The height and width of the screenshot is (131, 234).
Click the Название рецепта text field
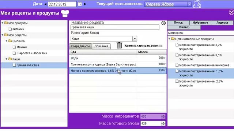click(115, 27)
